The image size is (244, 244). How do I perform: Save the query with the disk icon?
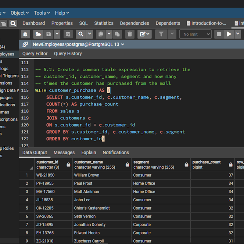coord(48,34)
